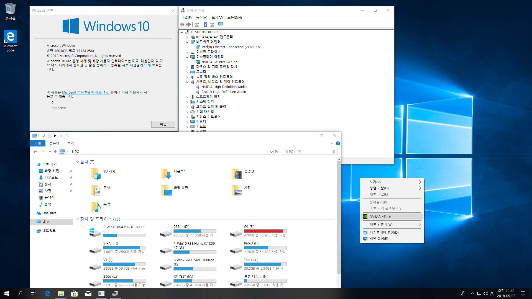Open the 사진 folder icon
Screen dimensions: 532x299
click(x=237, y=190)
